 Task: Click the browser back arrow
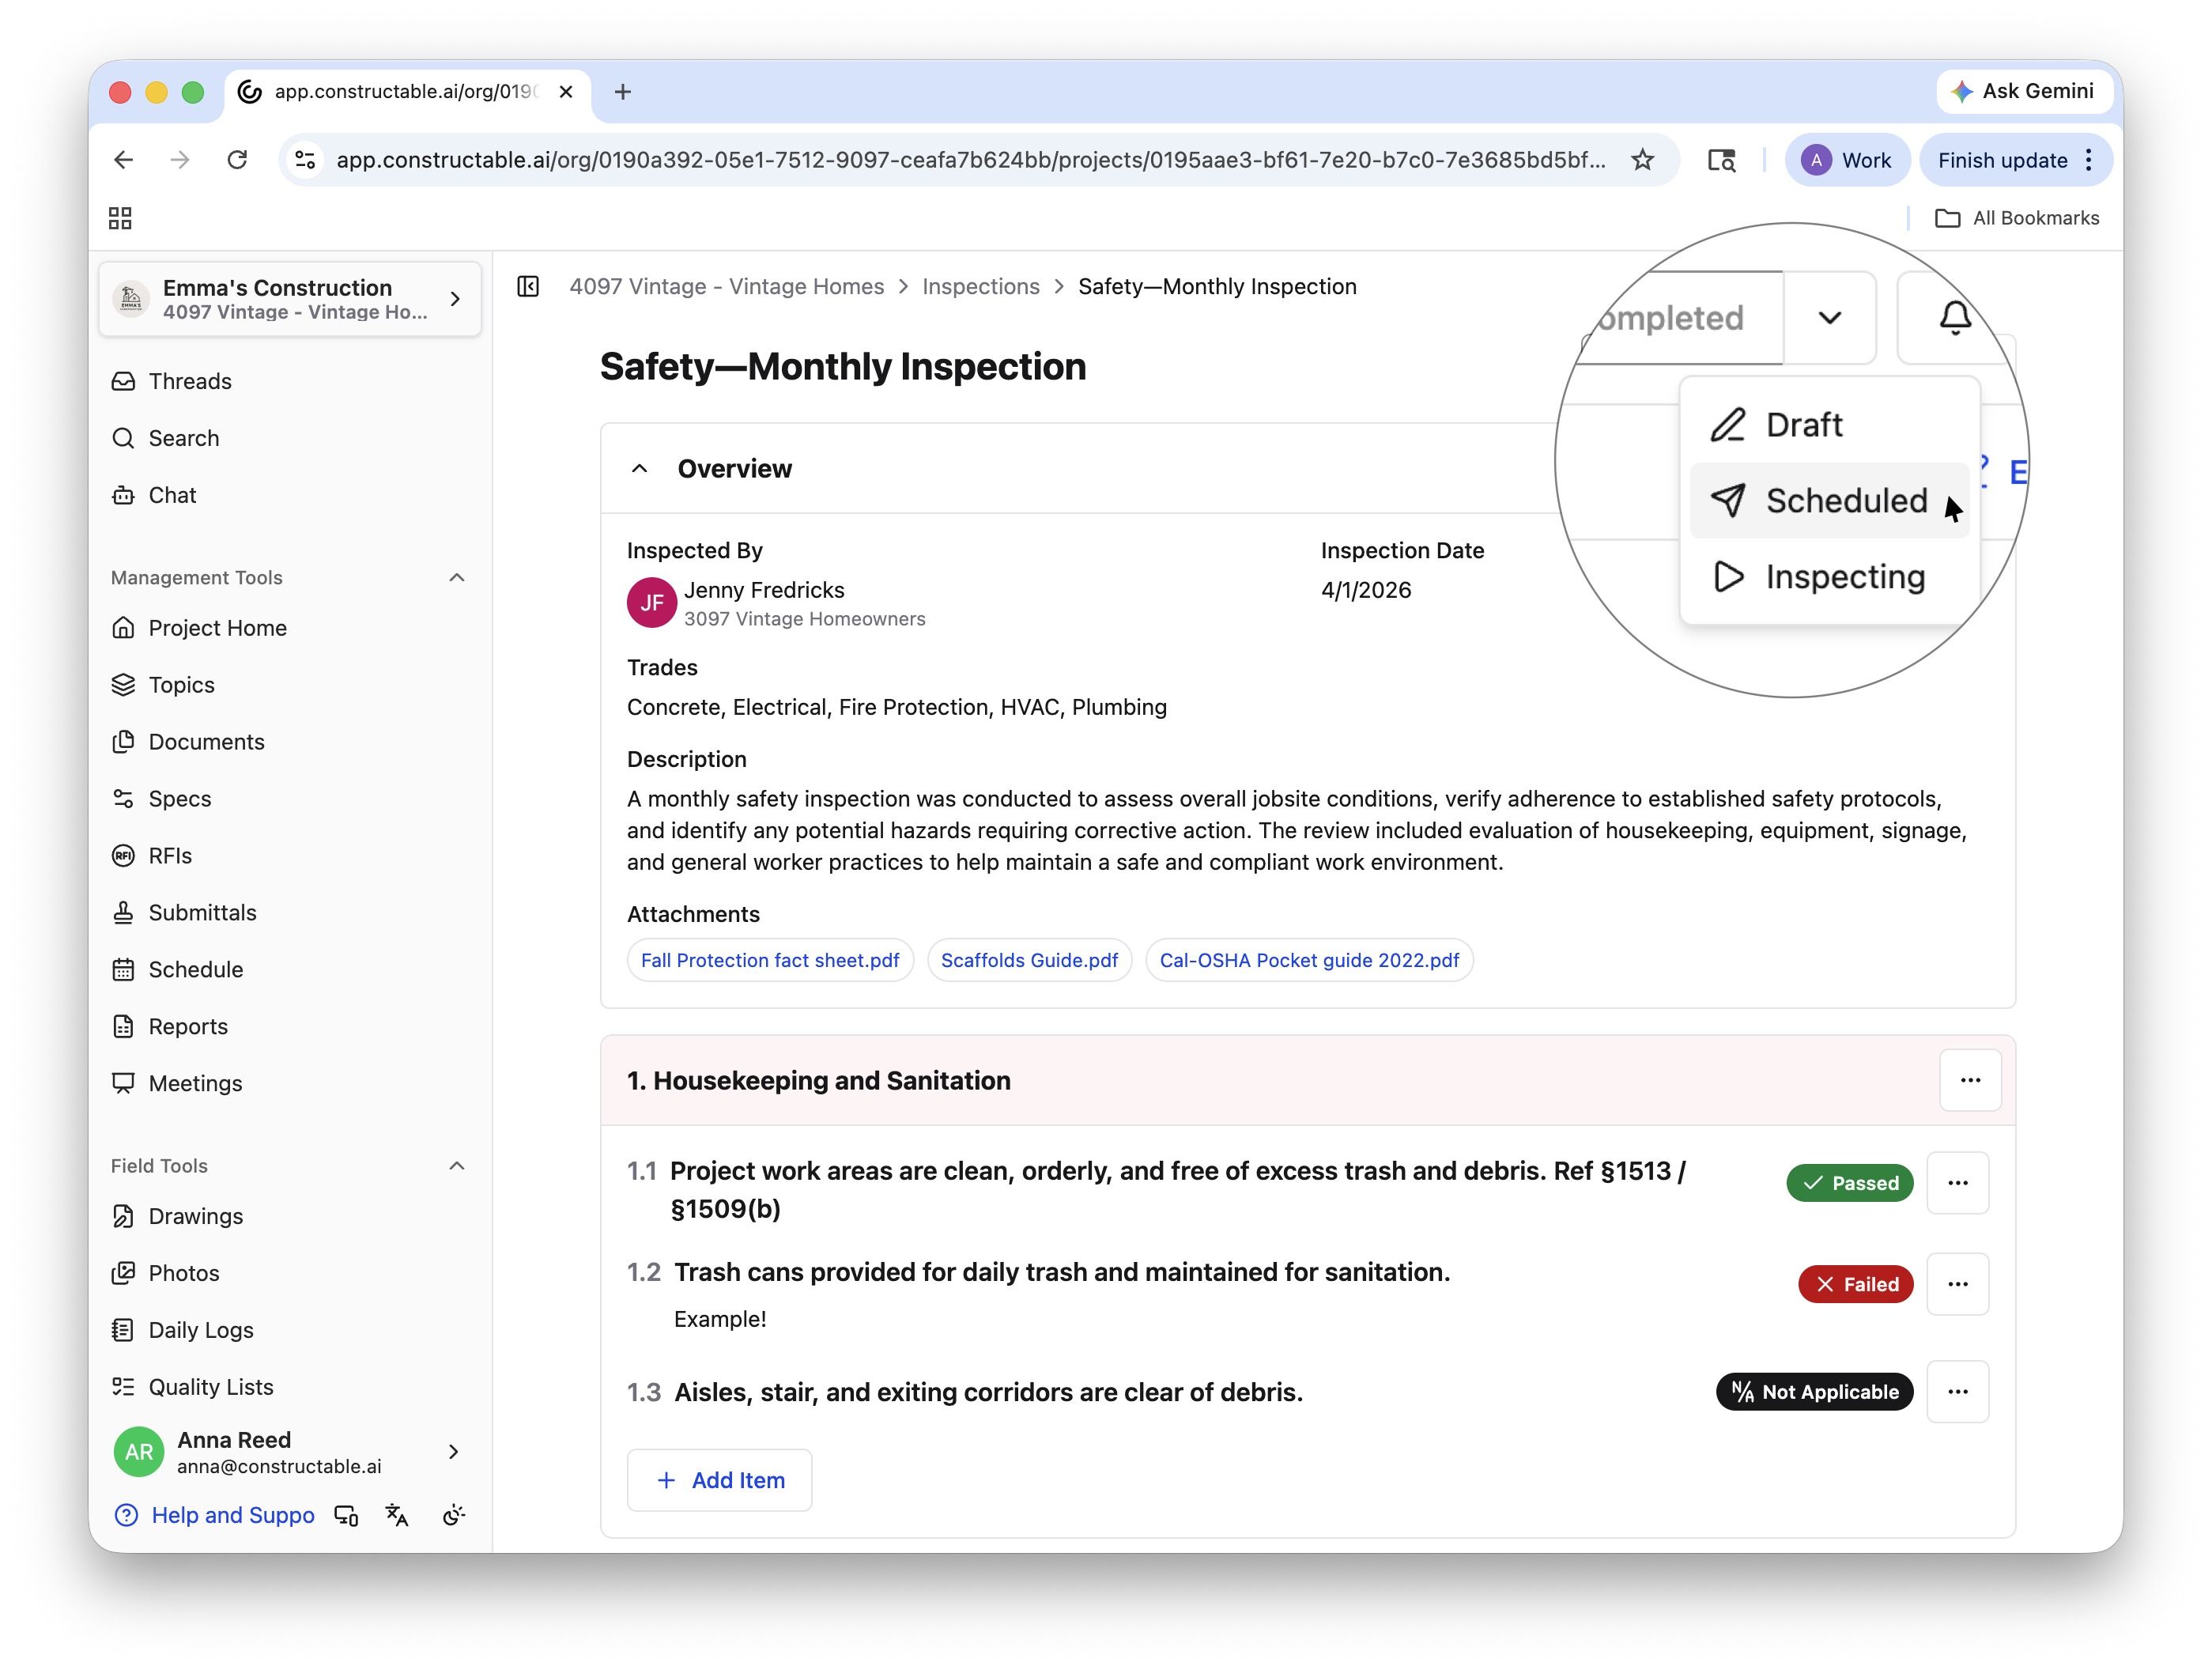tap(124, 160)
